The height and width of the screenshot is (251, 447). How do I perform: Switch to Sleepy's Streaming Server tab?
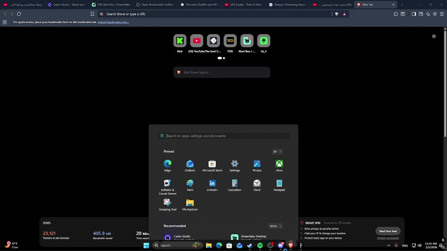(x=288, y=5)
